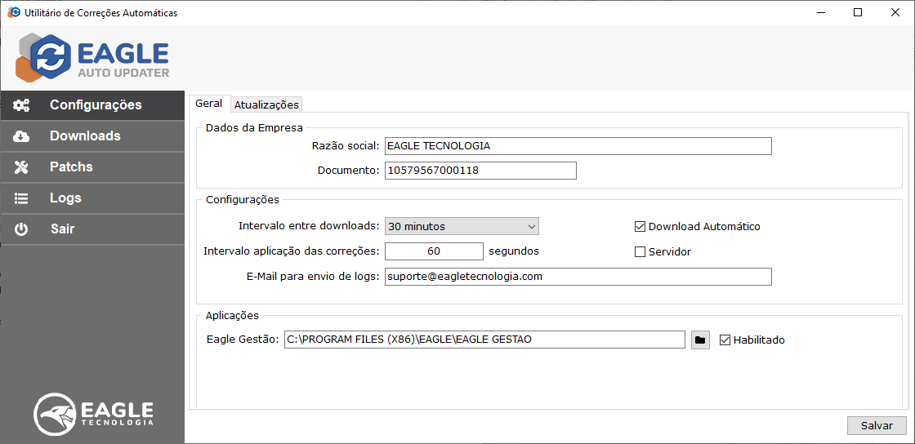Viewport: 915px width, 444px height.
Task: Click the Eagle Tecnologia sidebar logo
Action: click(93, 413)
